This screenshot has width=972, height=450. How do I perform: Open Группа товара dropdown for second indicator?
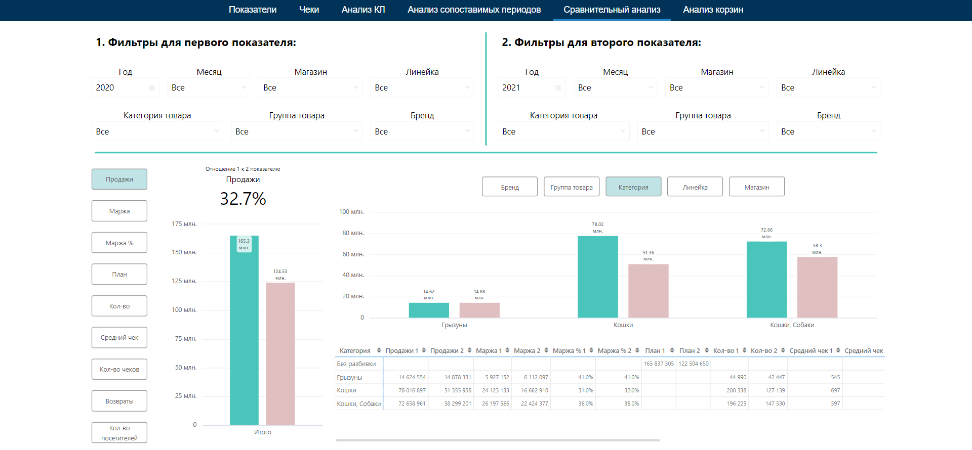(x=703, y=131)
